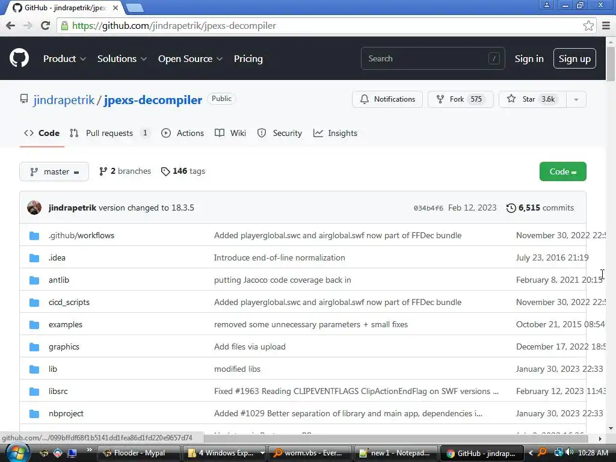This screenshot has width=616, height=462.
Task: Click jindrapetrik's avatar in commit row
Action: [34, 208]
